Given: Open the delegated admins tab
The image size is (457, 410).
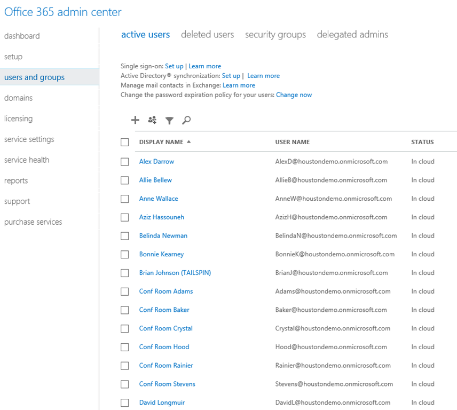Looking at the screenshot, I should (x=352, y=35).
